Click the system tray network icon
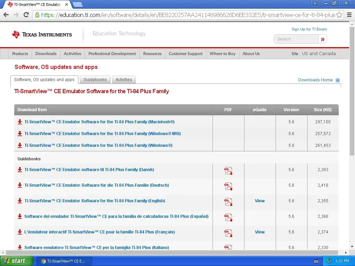 point(329,261)
